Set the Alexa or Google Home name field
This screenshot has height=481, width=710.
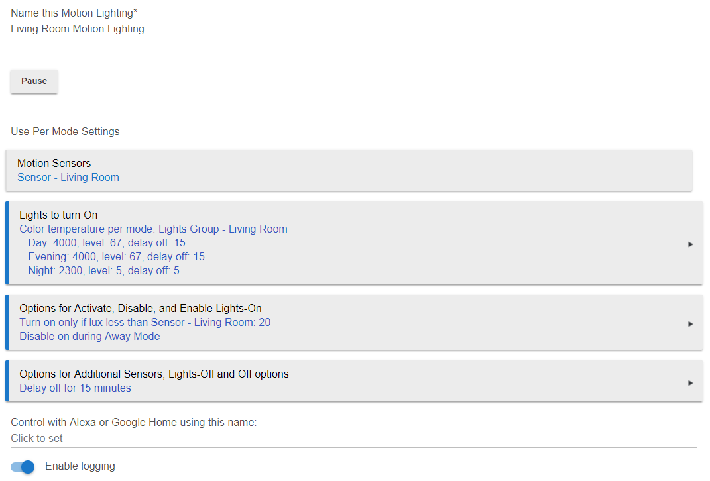pyautogui.click(x=353, y=439)
